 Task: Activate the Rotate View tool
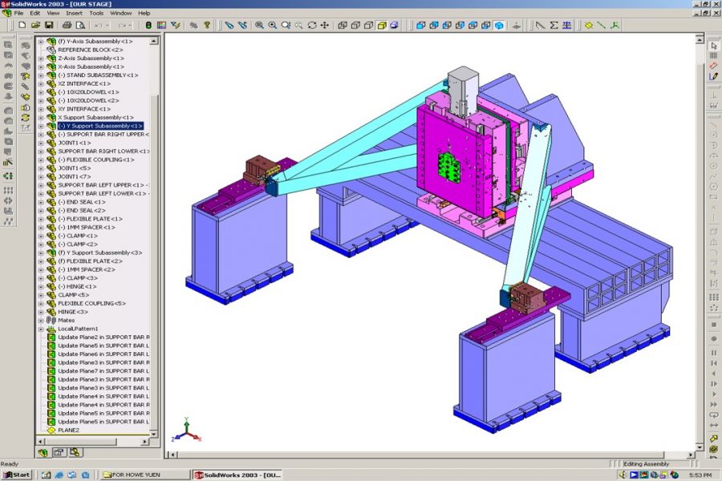312,25
